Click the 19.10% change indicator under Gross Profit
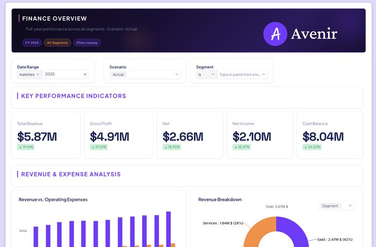376x247 pixels. pyautogui.click(x=99, y=147)
